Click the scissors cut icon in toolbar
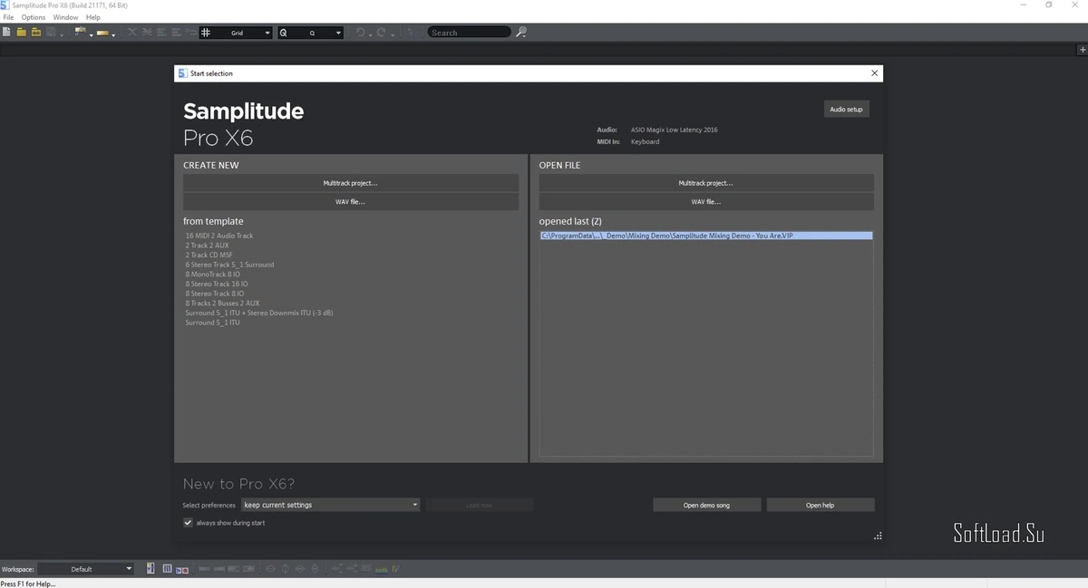This screenshot has width=1088, height=588. (x=131, y=33)
